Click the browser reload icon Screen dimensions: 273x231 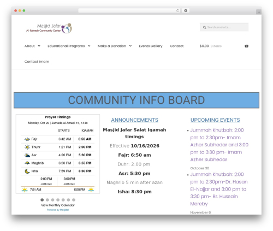(177, 10)
